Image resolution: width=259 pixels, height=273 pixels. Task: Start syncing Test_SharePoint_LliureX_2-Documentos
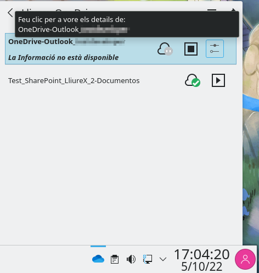pyautogui.click(x=218, y=80)
